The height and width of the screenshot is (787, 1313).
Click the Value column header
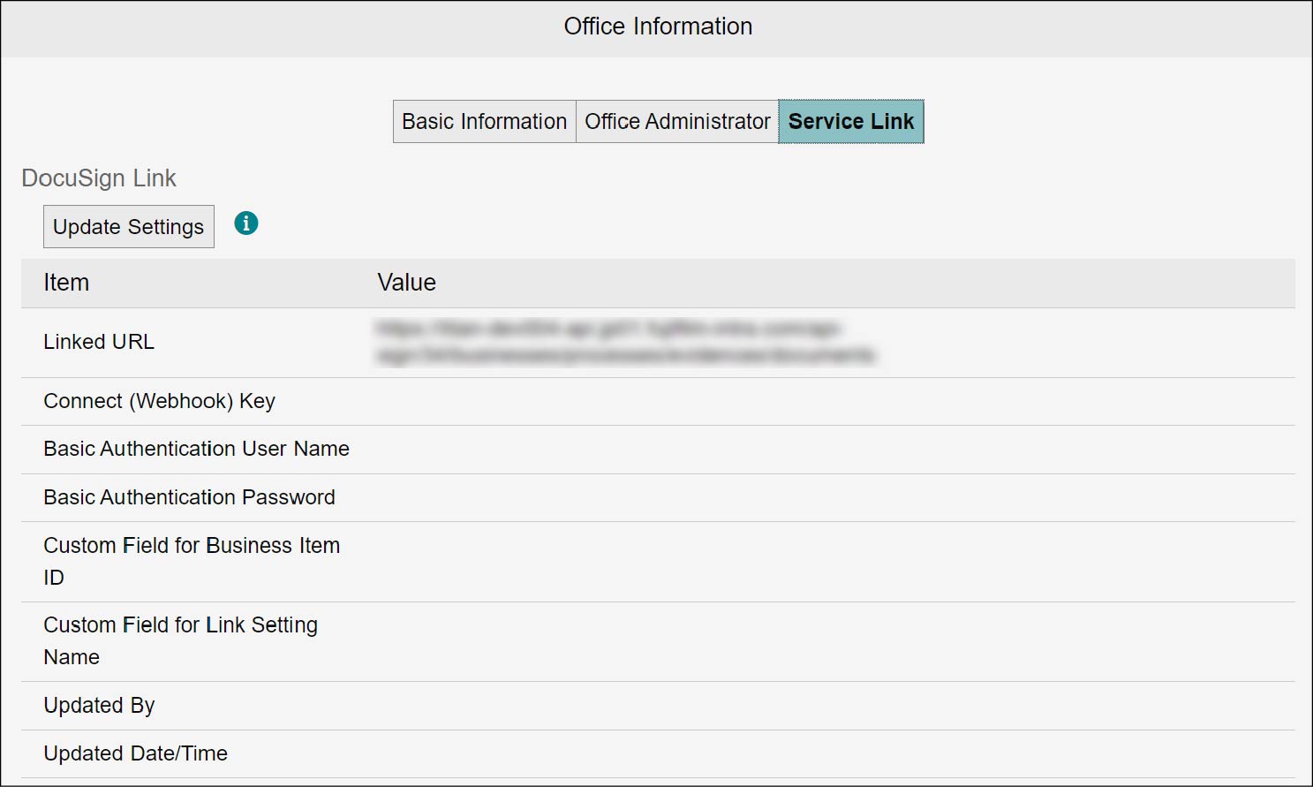[406, 283]
